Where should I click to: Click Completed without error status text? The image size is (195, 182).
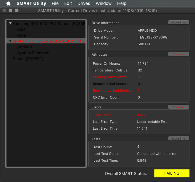point(157,154)
